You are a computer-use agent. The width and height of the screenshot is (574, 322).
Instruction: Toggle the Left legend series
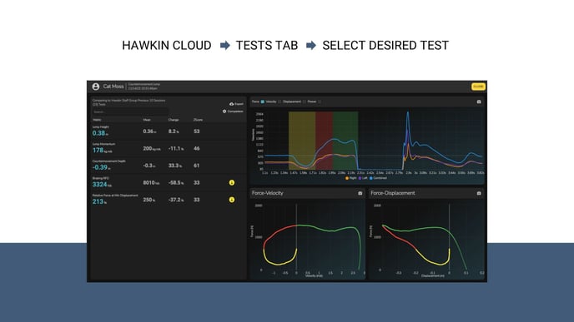[x=363, y=178]
